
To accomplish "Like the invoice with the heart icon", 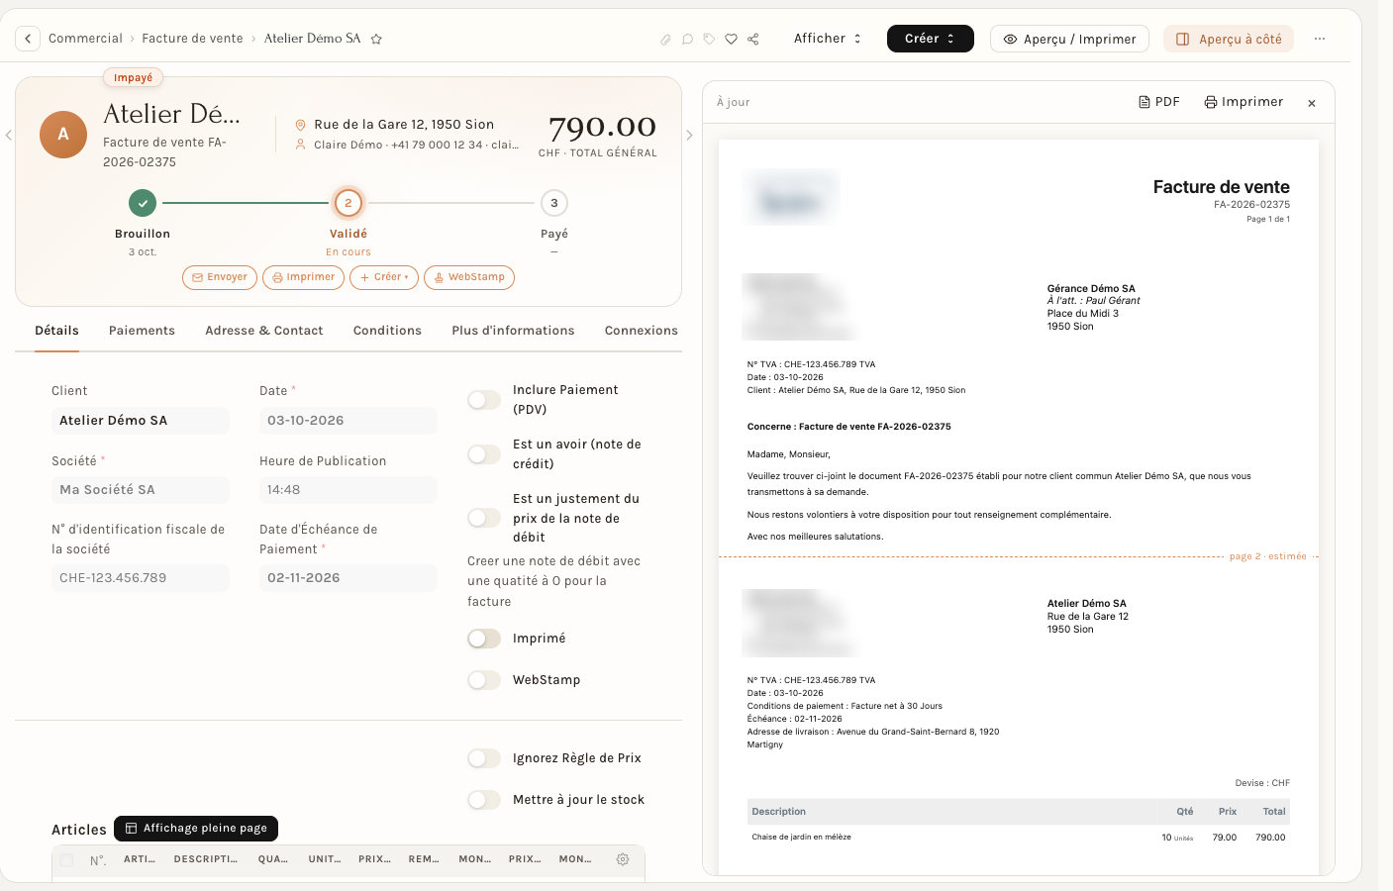I will pyautogui.click(x=731, y=40).
